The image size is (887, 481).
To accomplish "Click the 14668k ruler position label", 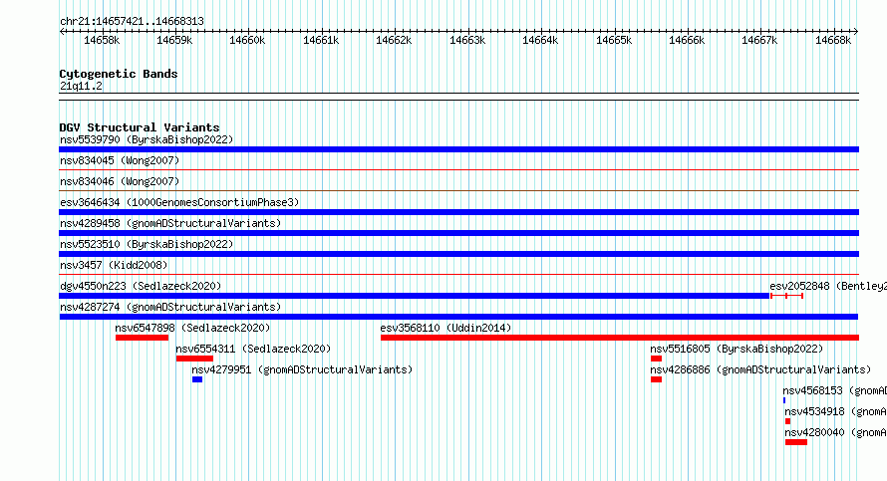I will (833, 40).
